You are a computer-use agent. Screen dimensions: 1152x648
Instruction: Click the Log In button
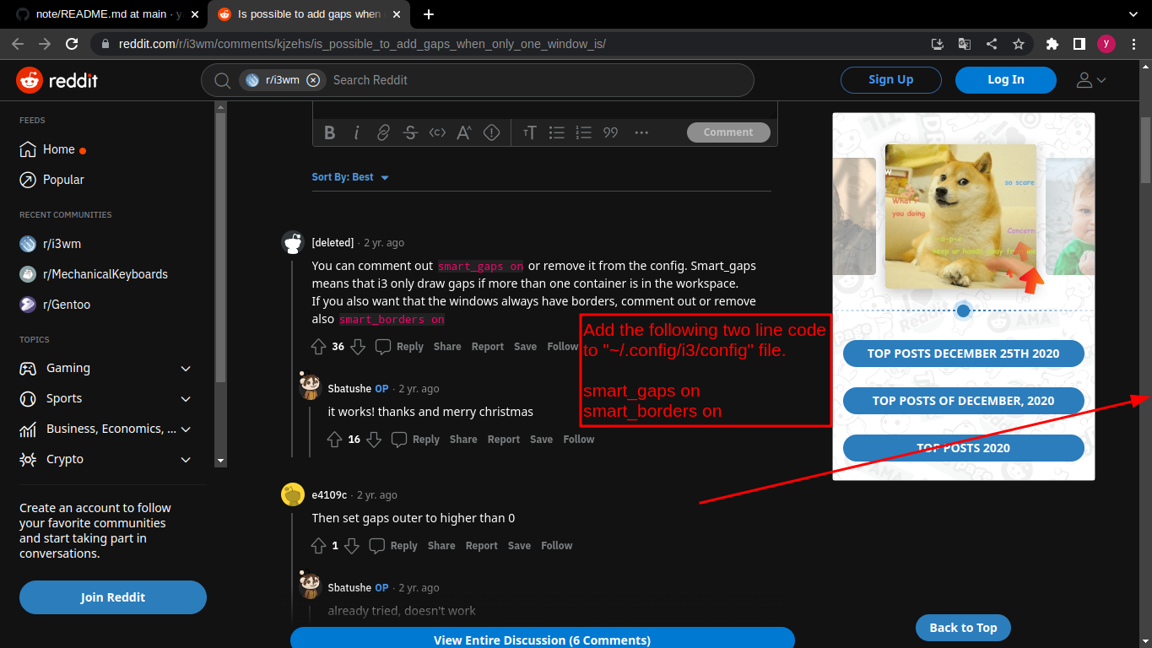1006,80
